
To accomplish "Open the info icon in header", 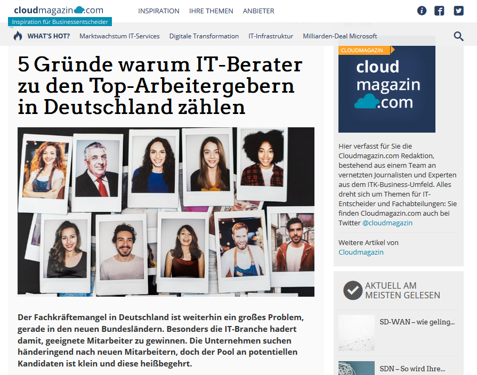I will pos(422,11).
